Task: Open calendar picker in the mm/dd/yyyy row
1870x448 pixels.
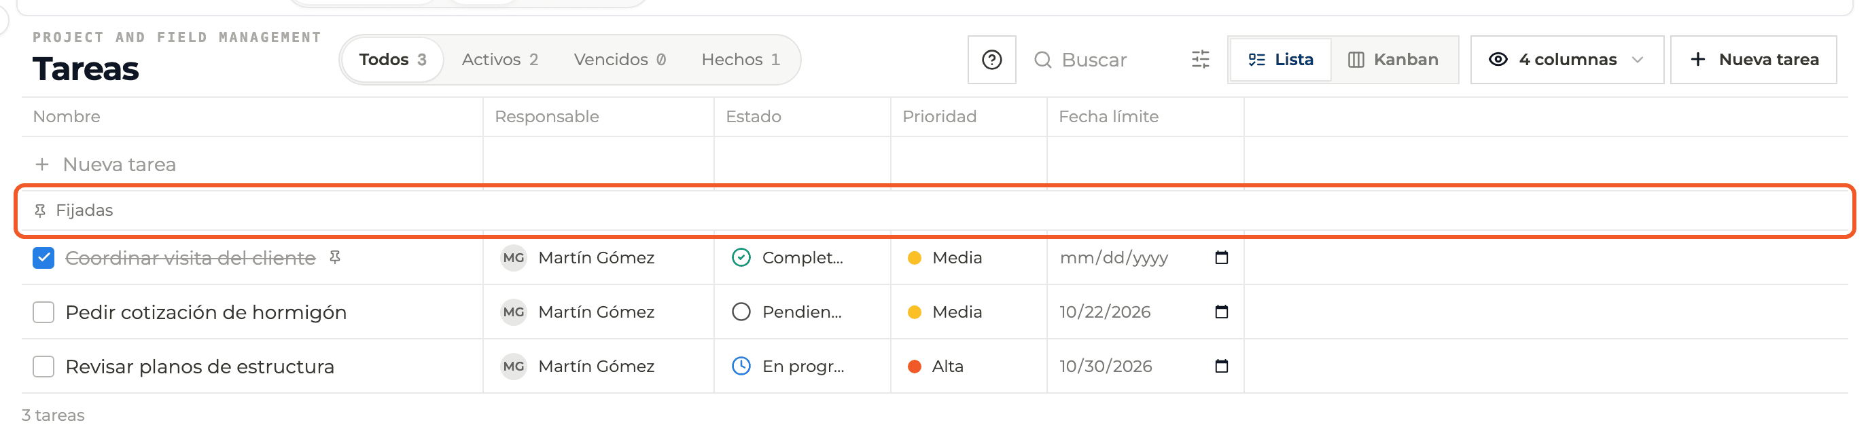Action: pos(1222,257)
